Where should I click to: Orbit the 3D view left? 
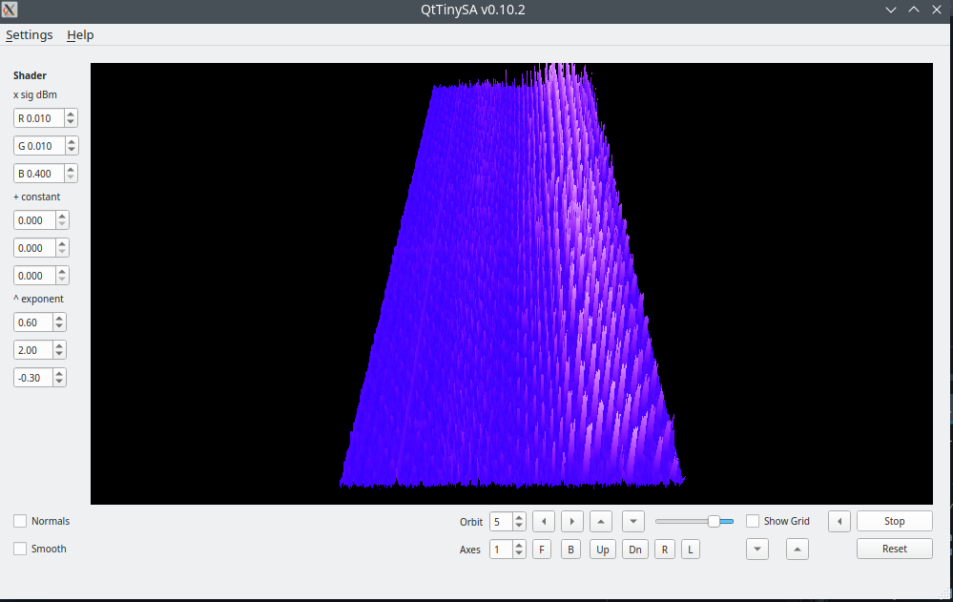(544, 521)
